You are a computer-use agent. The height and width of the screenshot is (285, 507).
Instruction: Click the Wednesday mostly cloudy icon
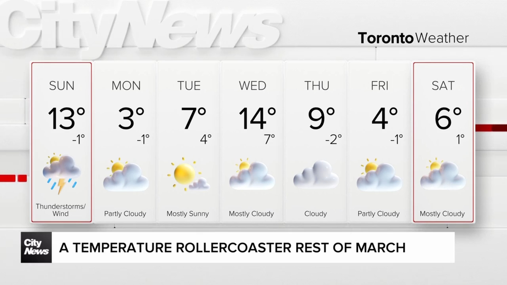click(x=252, y=174)
